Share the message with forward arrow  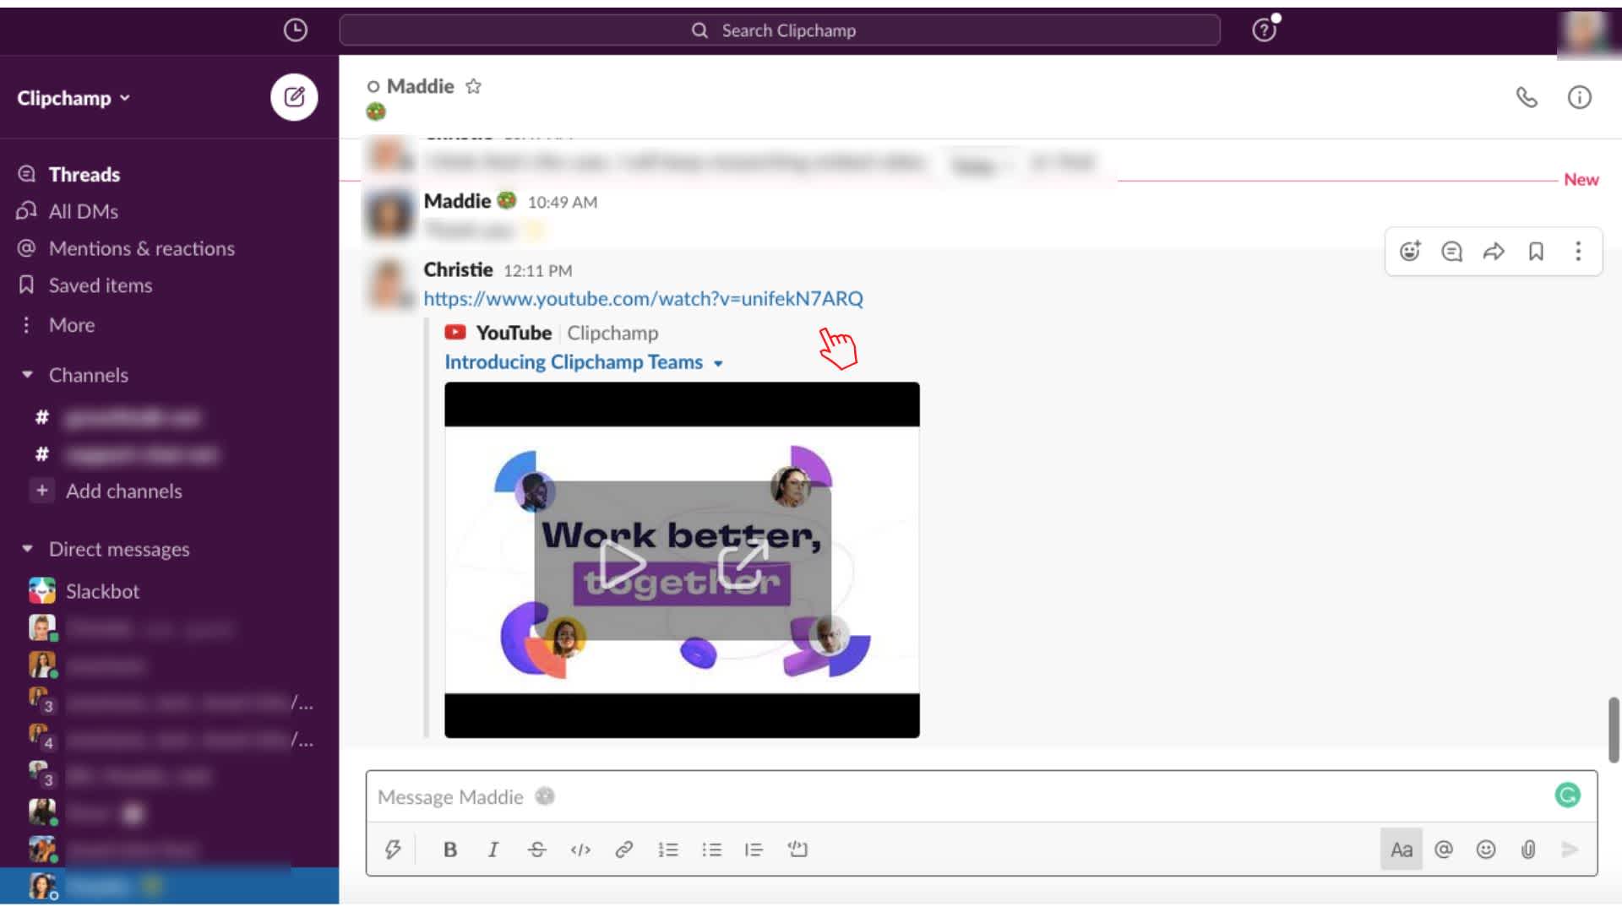pos(1494,251)
